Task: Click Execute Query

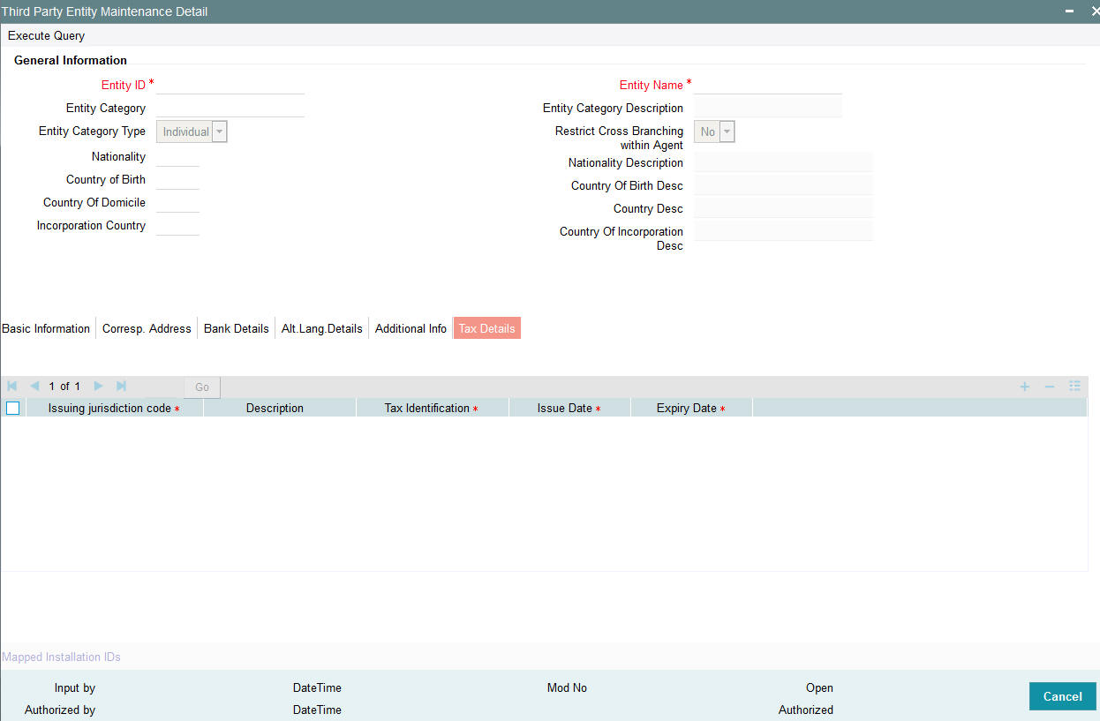Action: click(x=47, y=36)
